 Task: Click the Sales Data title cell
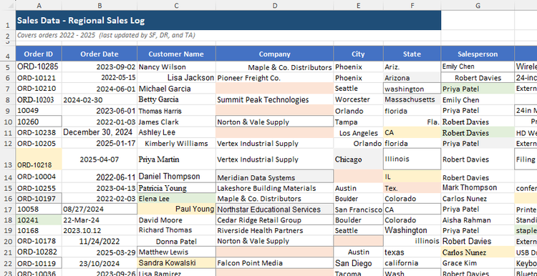228,21
